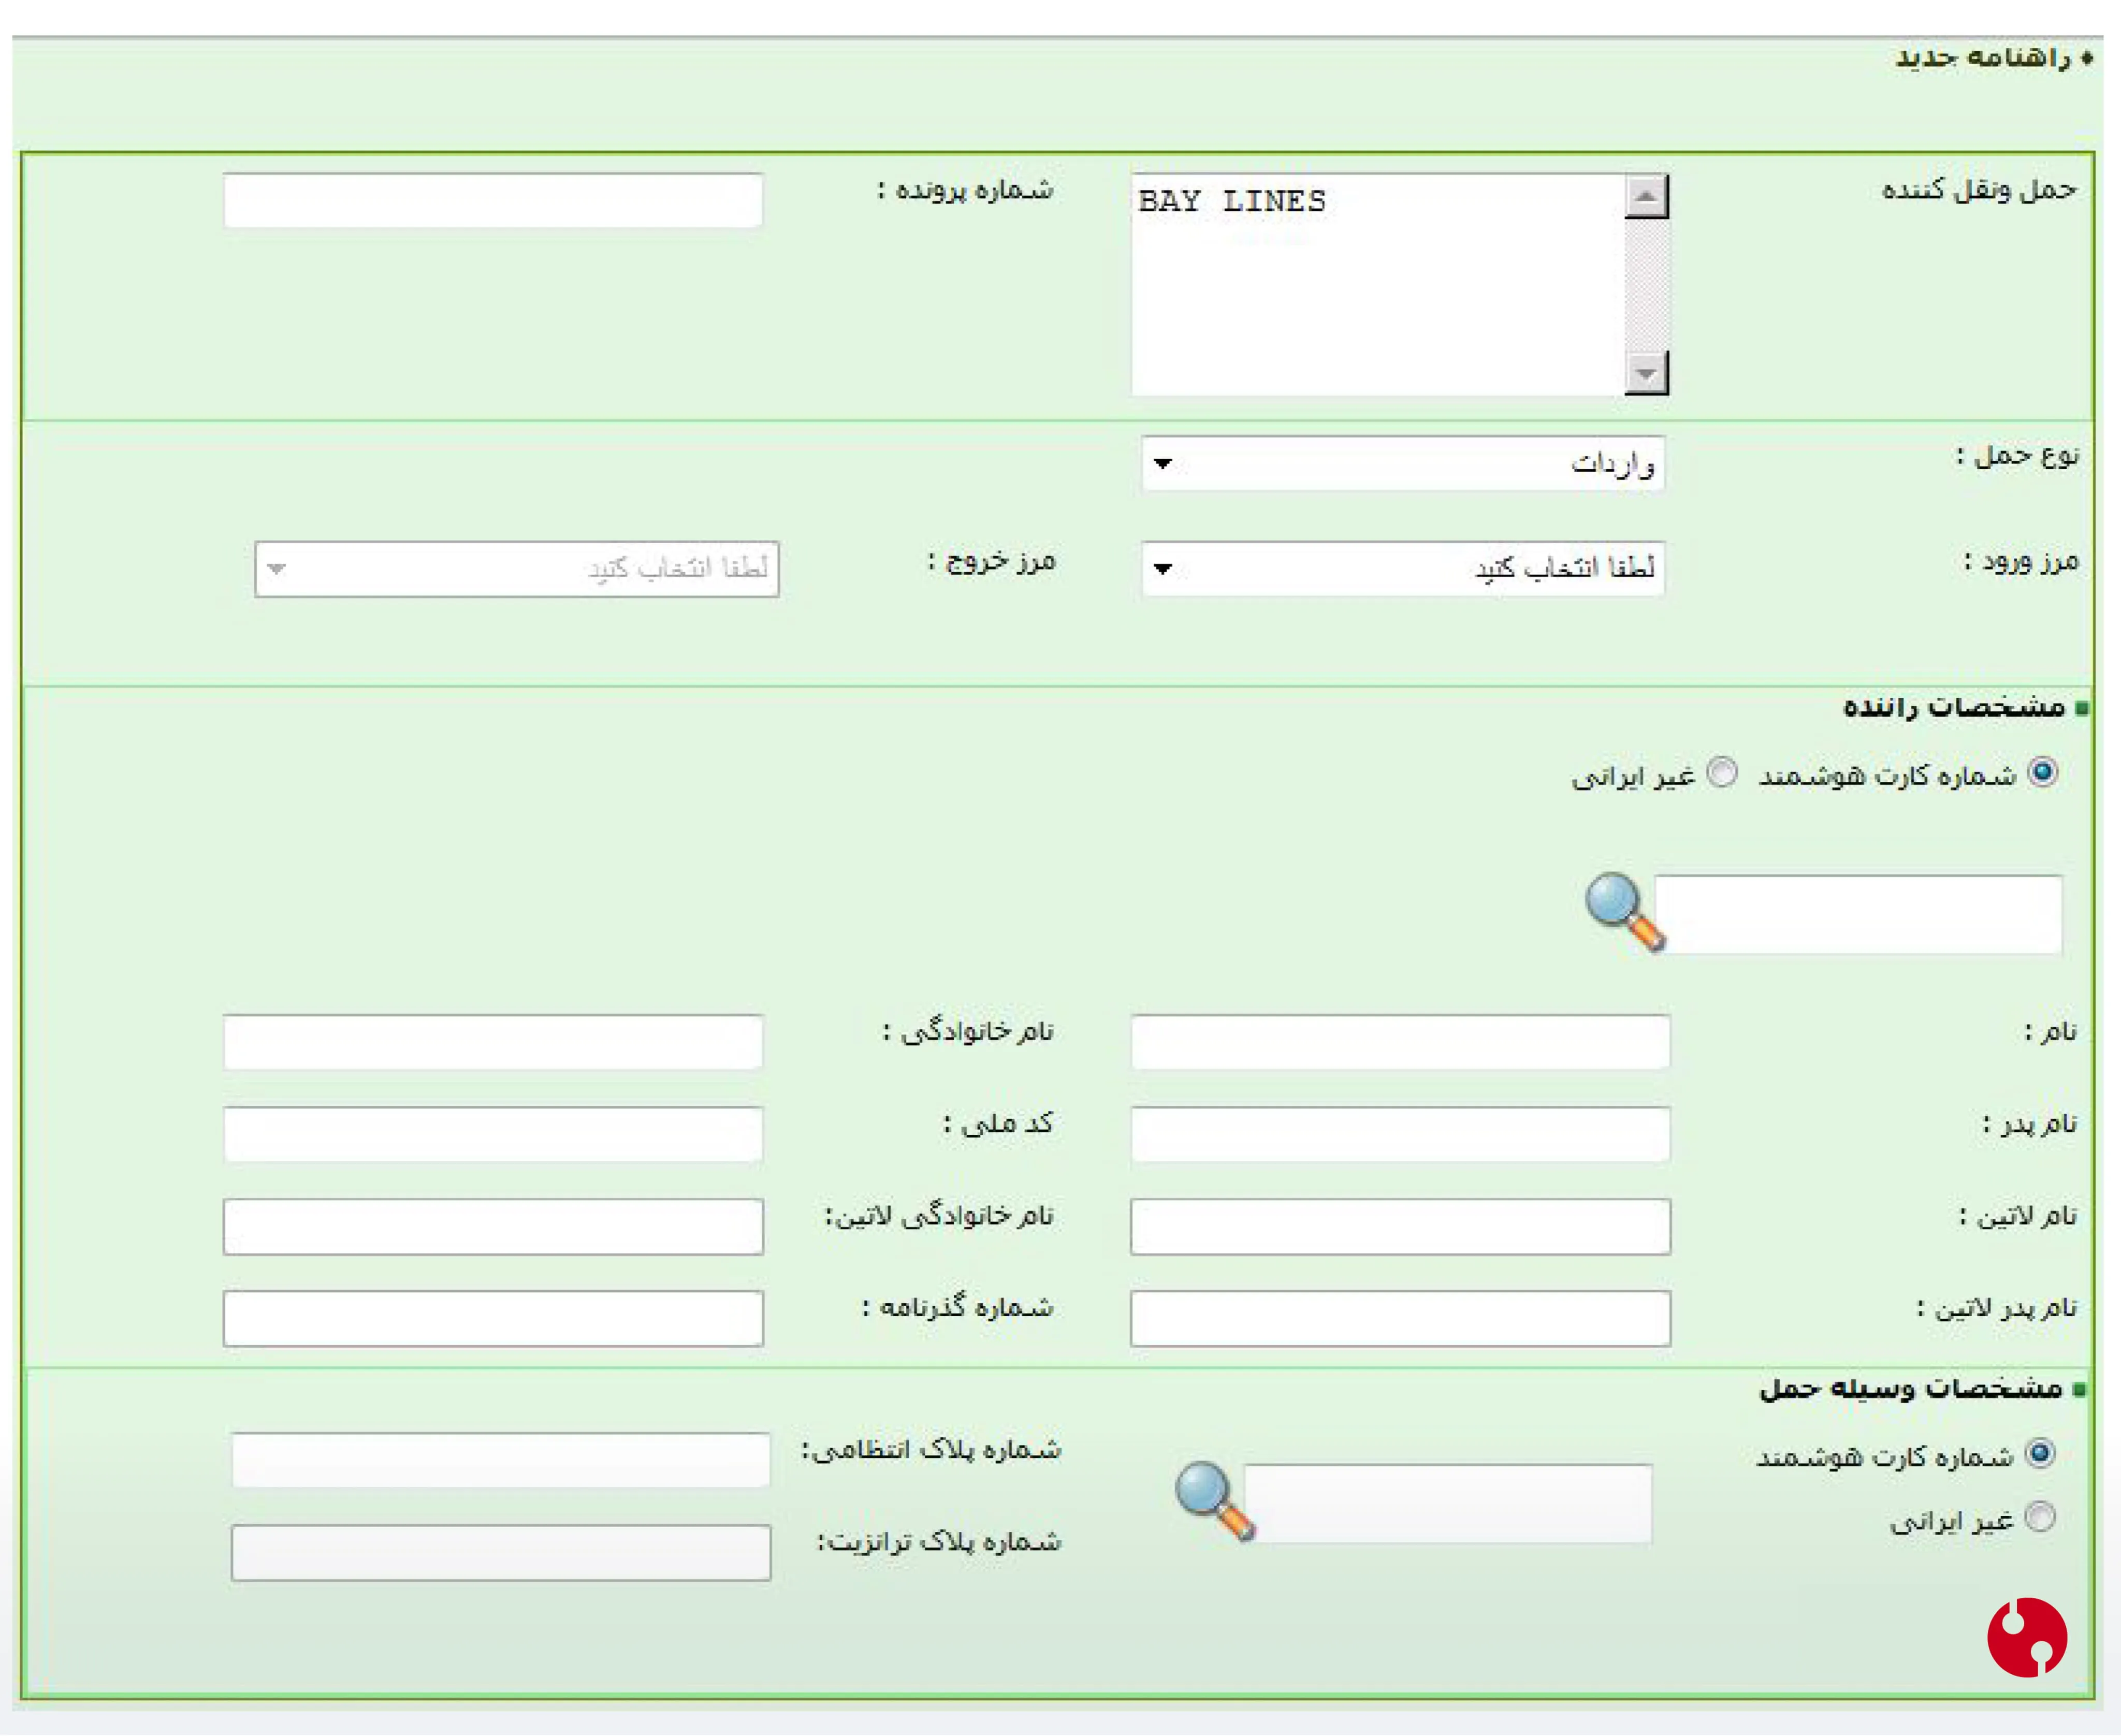Click the vehicle smart card search magnifier icon
The image size is (2121, 1736).
pos(1214,1500)
